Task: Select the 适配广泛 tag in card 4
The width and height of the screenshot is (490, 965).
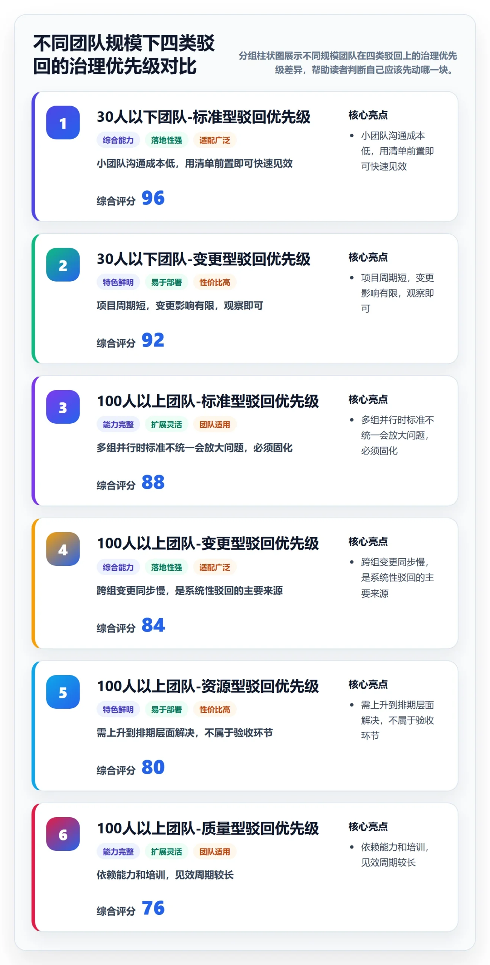Action: (x=215, y=567)
